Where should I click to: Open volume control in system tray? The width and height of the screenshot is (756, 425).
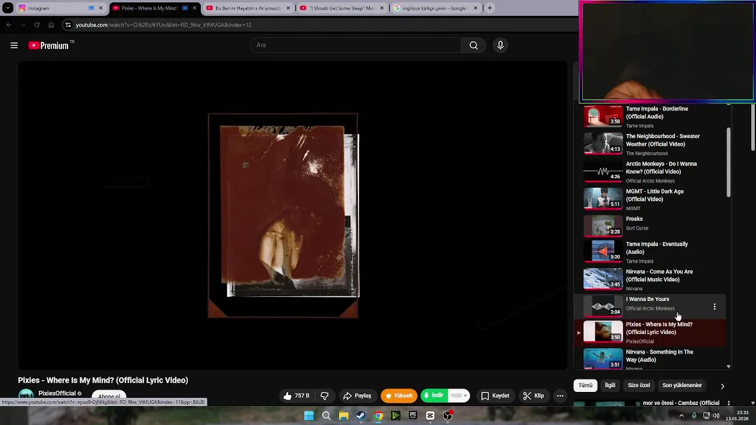[716, 416]
